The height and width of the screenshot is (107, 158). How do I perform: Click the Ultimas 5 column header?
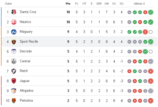coord(139,4)
